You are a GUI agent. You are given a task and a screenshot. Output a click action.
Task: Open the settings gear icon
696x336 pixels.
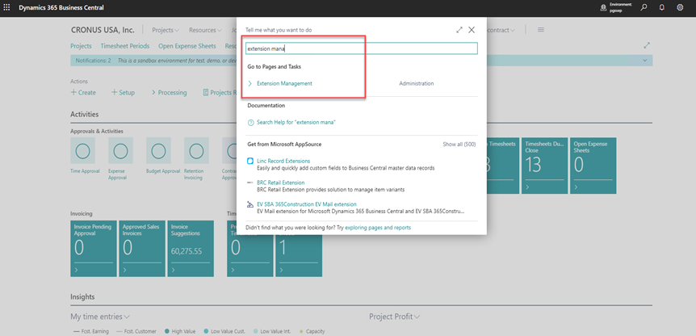click(x=680, y=8)
